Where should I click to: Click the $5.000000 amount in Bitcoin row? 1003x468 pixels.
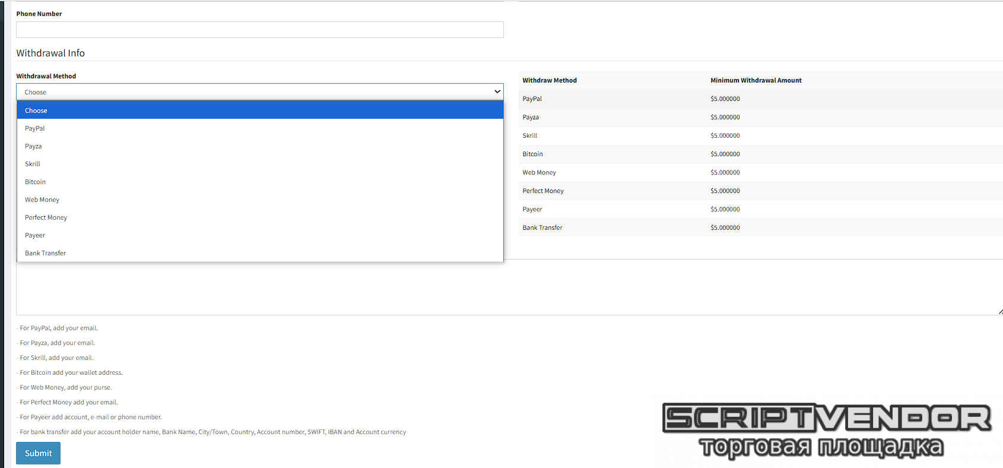[725, 154]
